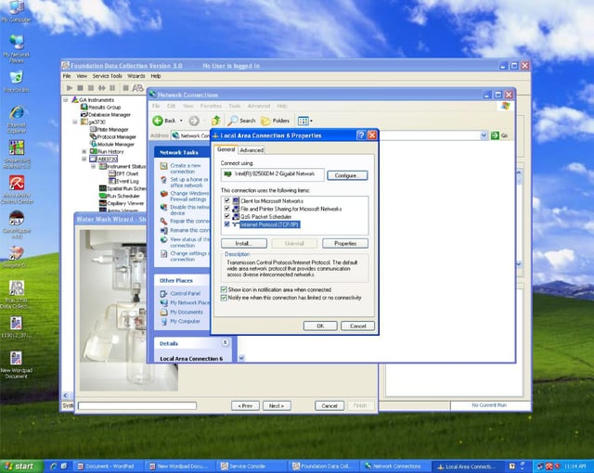Click Prev in Water Wash Wizard
Screen dimensions: 594x473
(245, 405)
